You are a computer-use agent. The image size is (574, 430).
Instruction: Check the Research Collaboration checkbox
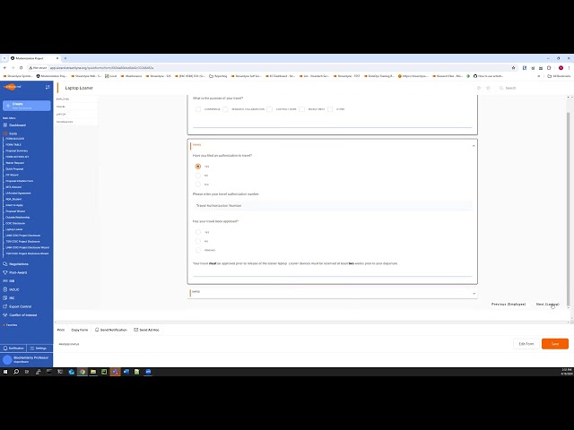[225, 109]
